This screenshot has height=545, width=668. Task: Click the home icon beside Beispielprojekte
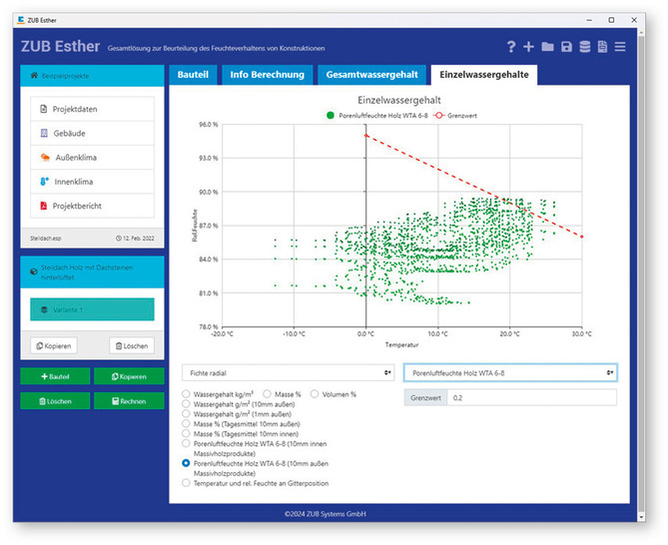pyautogui.click(x=35, y=76)
